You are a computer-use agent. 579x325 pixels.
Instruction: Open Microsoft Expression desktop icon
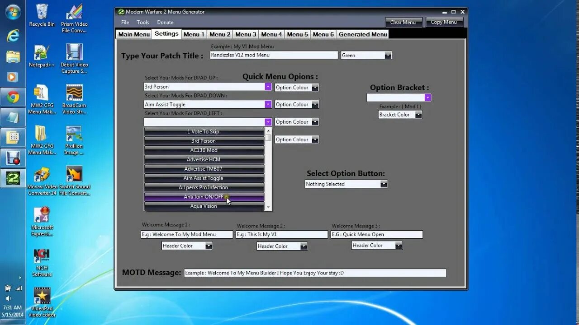pos(42,222)
